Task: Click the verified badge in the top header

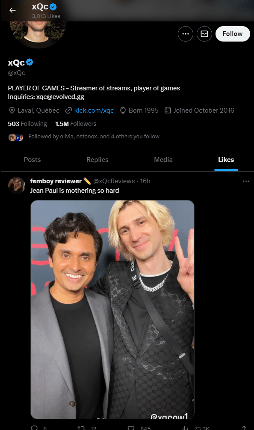Action: 53,6
